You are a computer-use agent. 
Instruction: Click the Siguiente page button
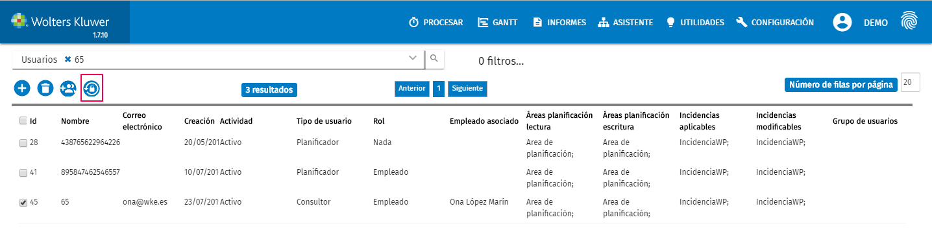[x=467, y=88]
